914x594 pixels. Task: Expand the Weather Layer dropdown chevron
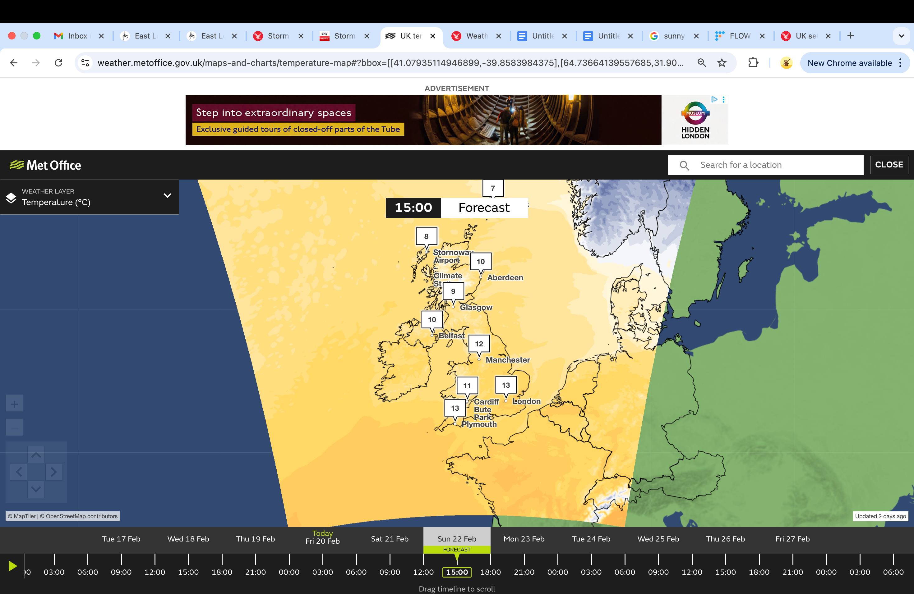[x=167, y=196]
